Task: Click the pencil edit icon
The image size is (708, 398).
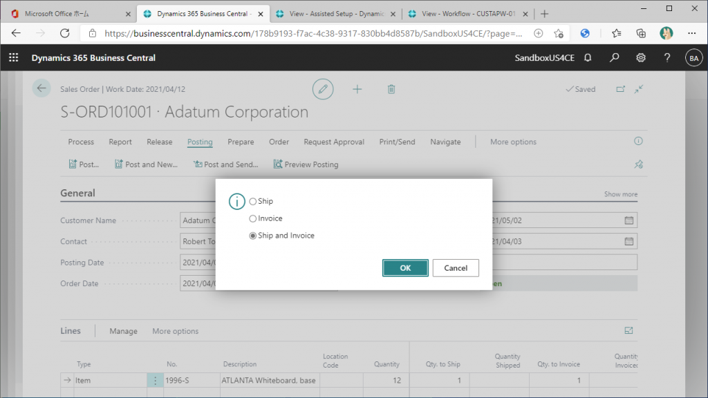Action: 323,89
